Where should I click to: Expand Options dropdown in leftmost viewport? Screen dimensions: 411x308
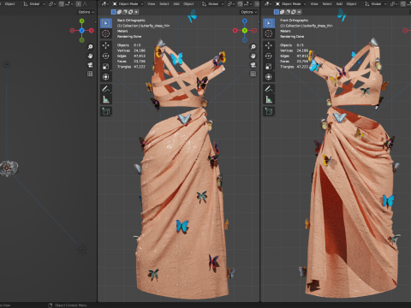86,12
